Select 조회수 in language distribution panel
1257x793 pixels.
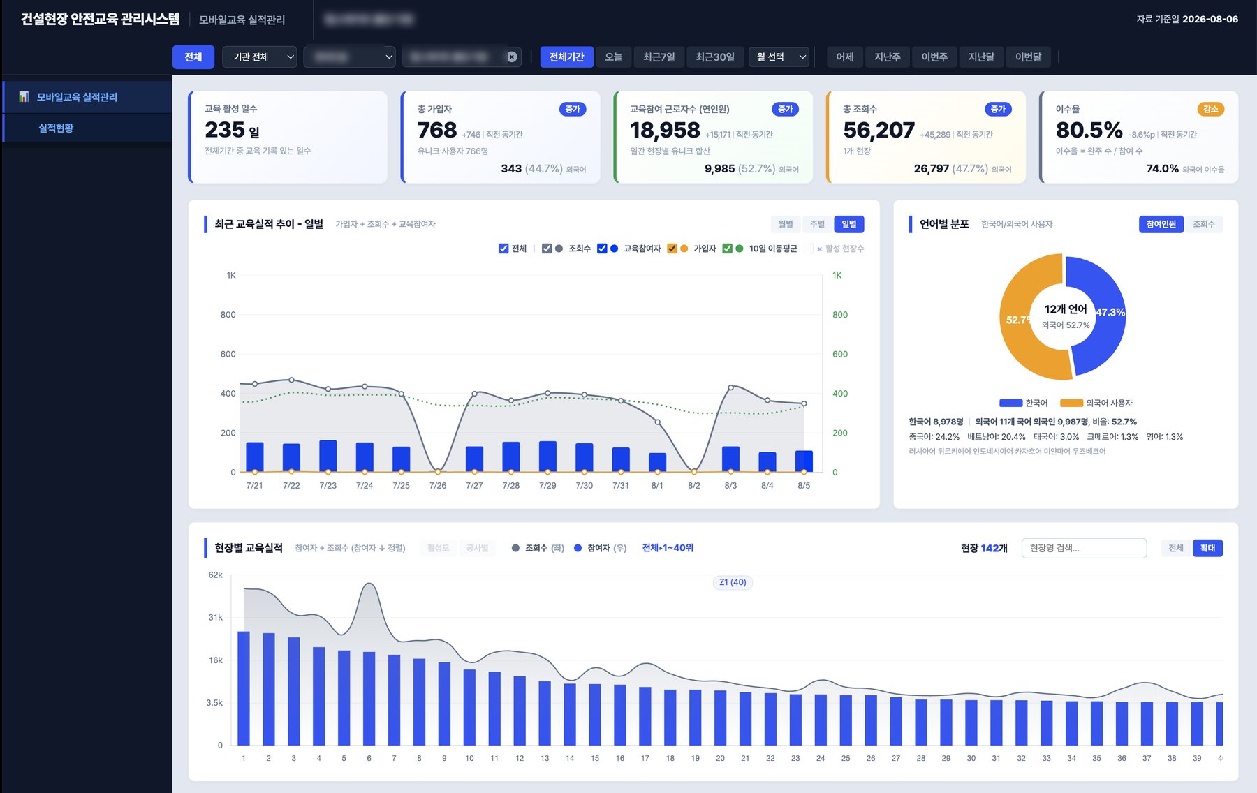pos(1204,224)
